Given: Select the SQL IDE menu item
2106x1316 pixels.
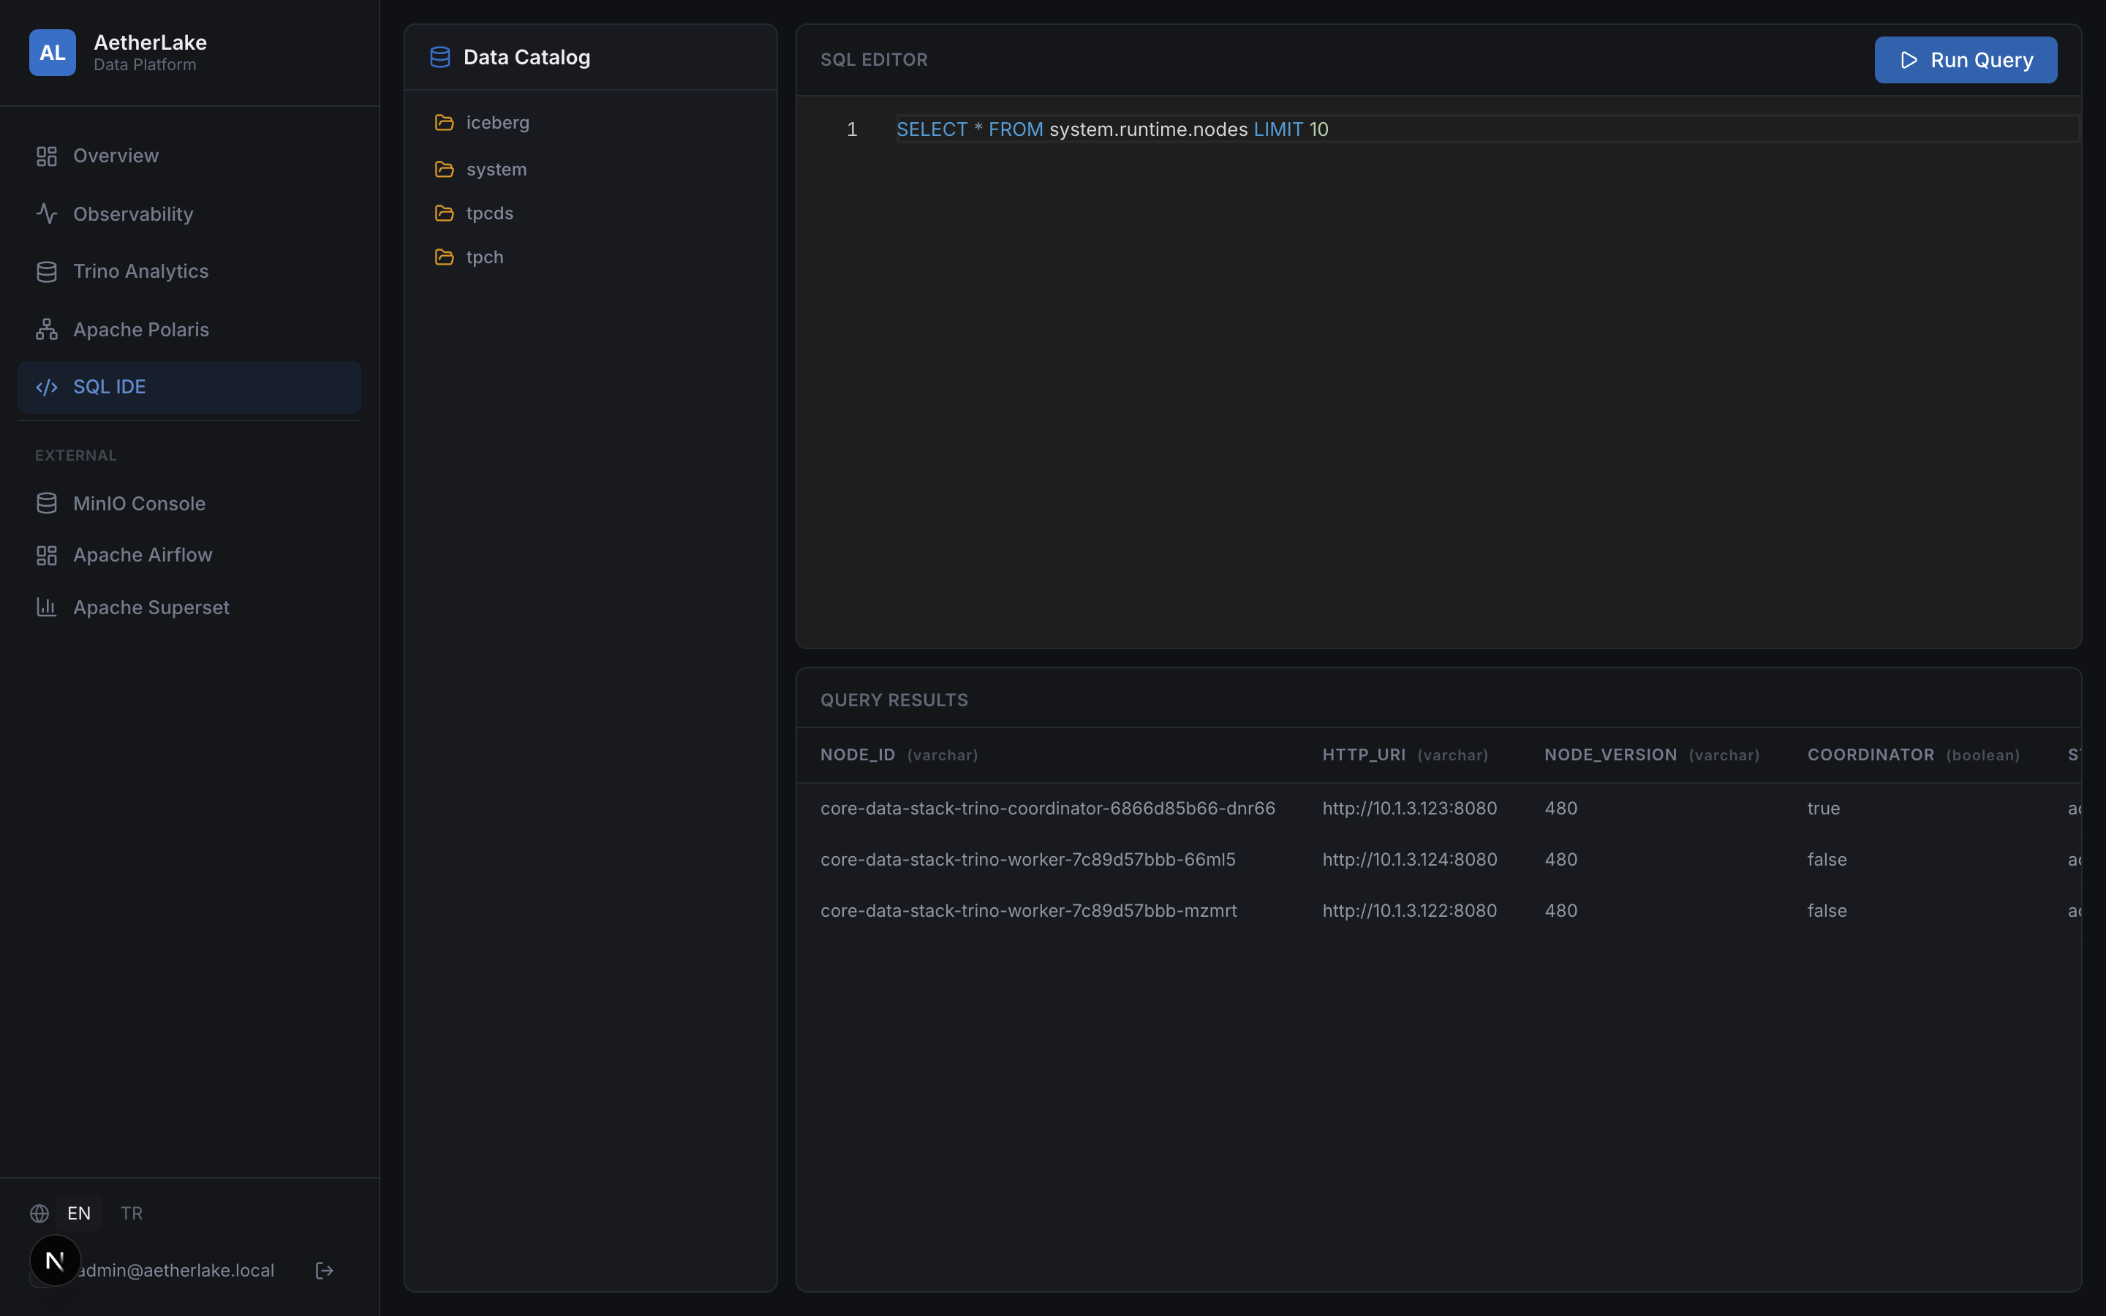Looking at the screenshot, I should tap(189, 387).
